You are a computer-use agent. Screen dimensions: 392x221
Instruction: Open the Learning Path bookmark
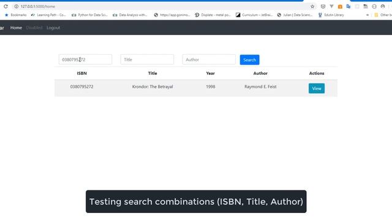(x=48, y=15)
